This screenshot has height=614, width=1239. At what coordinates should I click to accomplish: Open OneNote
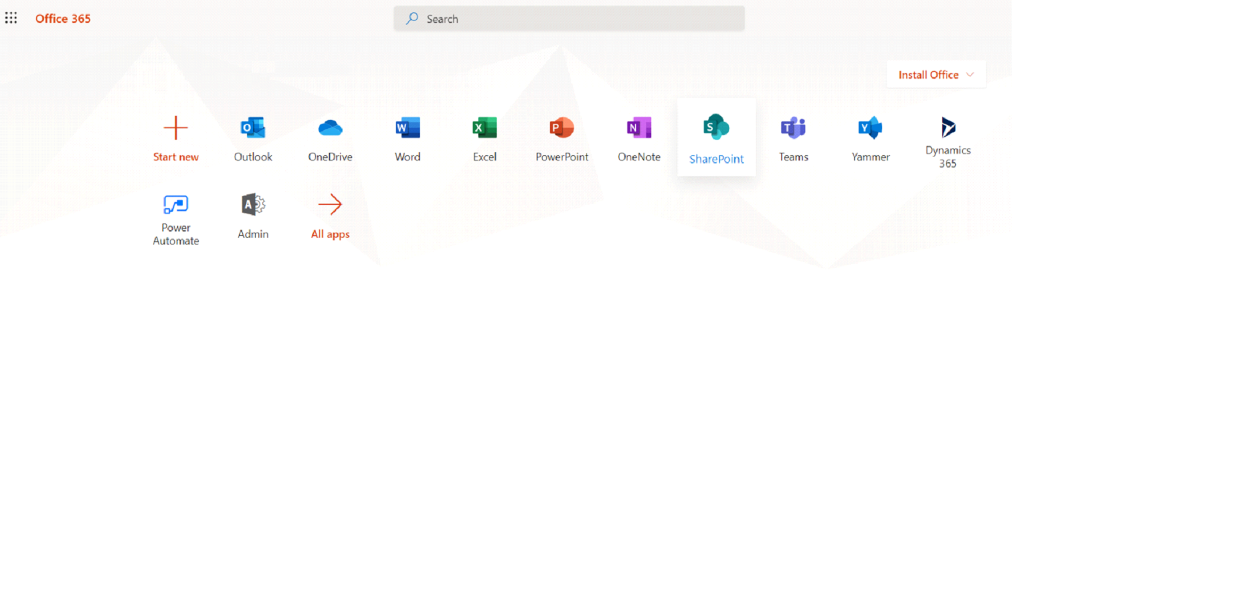639,139
